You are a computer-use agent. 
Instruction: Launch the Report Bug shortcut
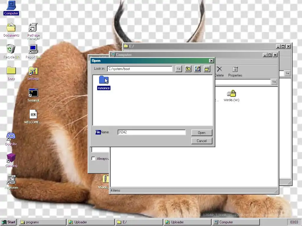33,51
